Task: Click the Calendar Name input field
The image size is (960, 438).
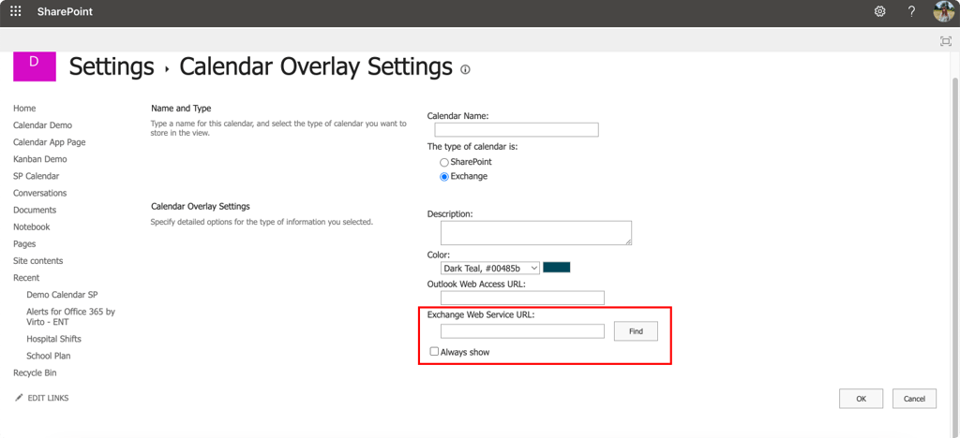Action: click(517, 129)
